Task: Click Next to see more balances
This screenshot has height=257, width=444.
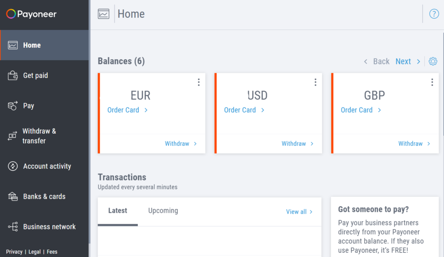Action: point(403,61)
